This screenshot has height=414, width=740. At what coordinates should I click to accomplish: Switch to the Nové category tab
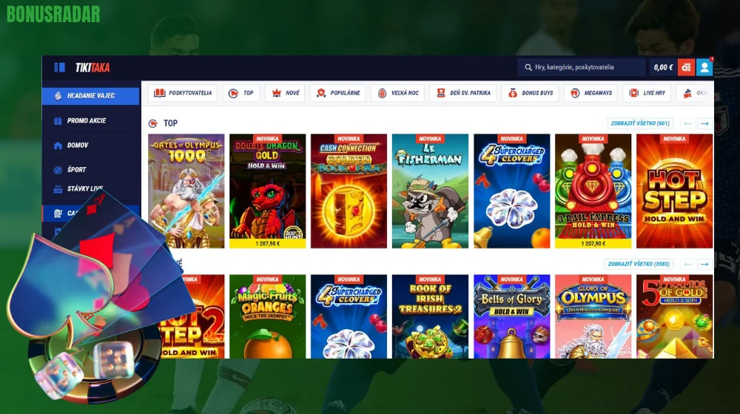pyautogui.click(x=285, y=93)
